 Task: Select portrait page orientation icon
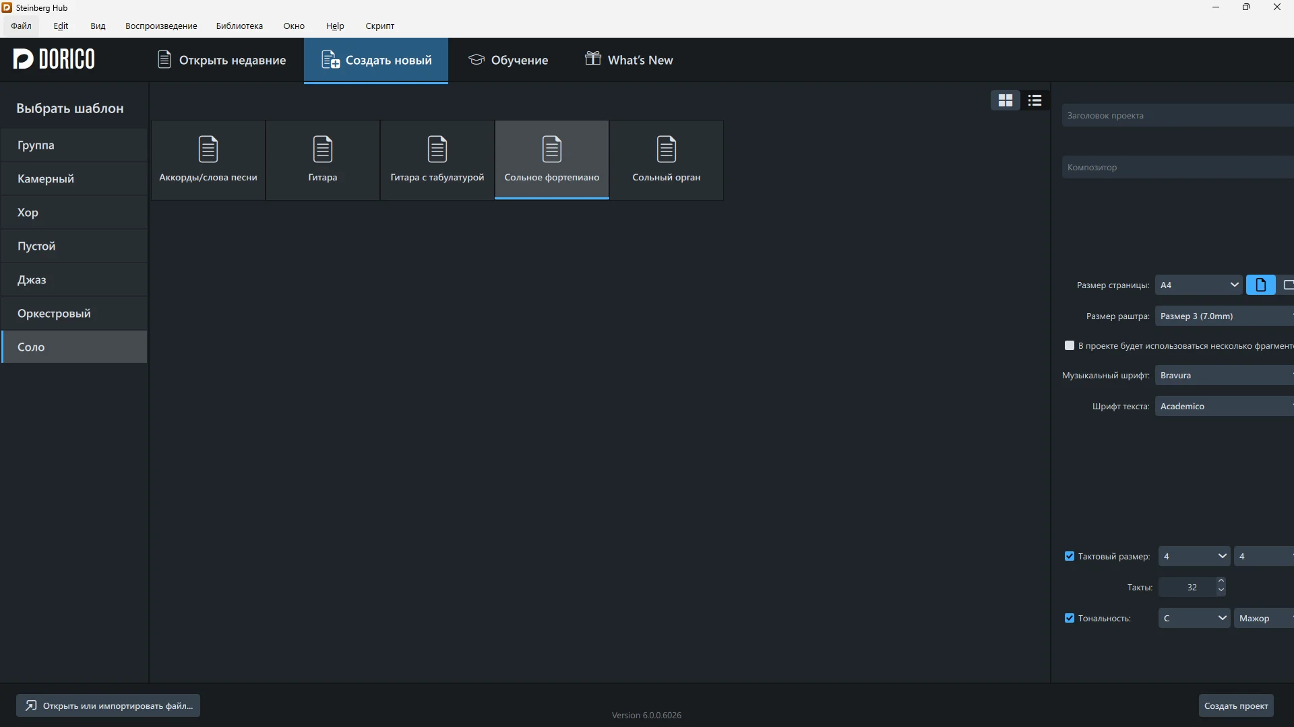[x=1260, y=285]
